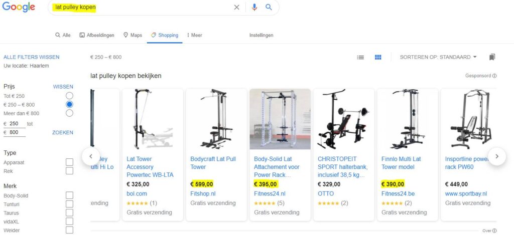Open the Bodycraft Lat Pull Tower thumbnail

[216, 119]
